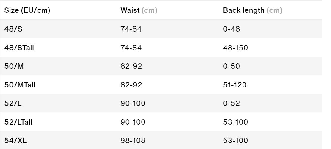Select the Waist (cm) column header

point(139,10)
